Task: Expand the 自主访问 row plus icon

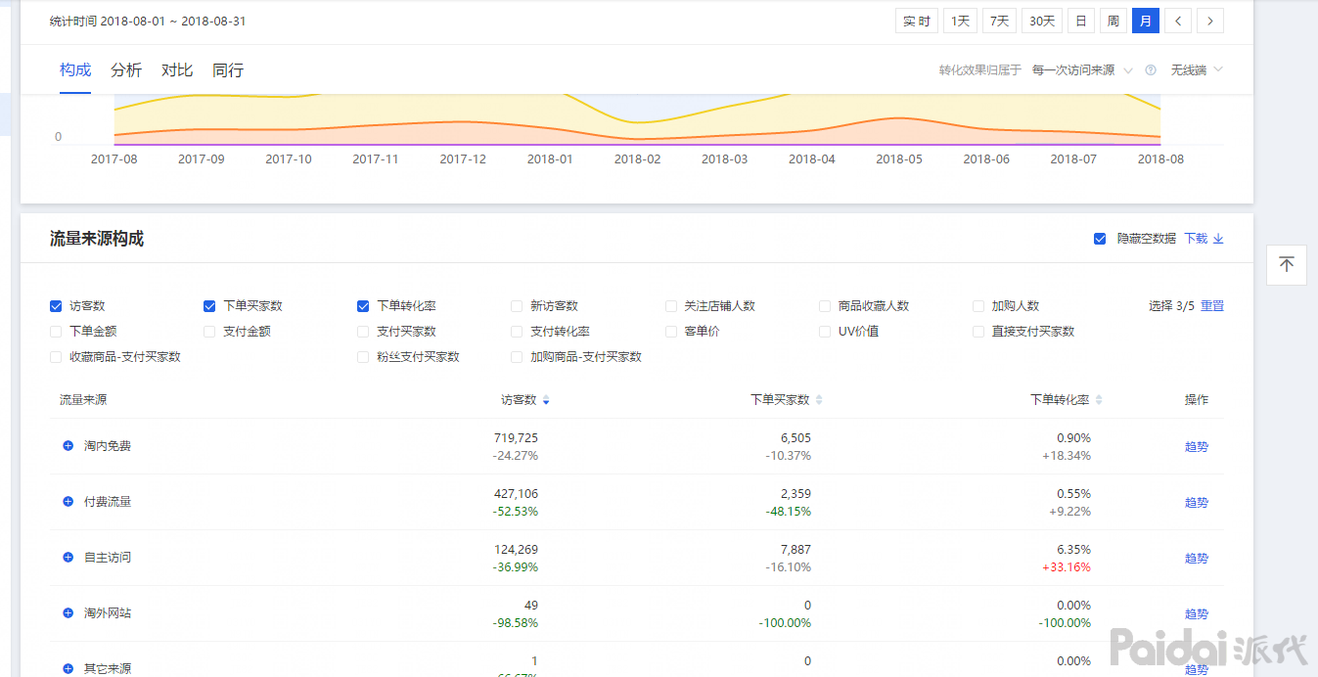Action: tap(68, 557)
